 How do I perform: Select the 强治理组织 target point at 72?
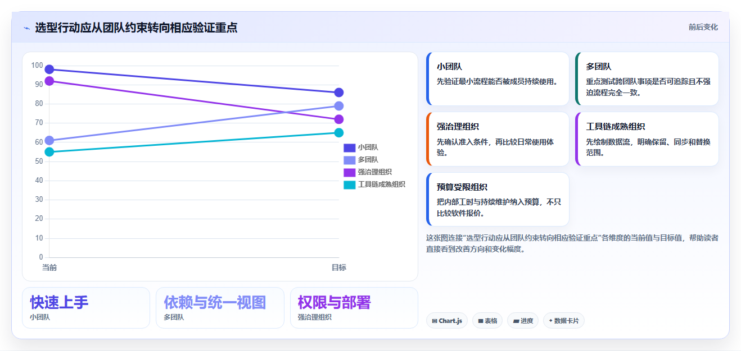[338, 119]
